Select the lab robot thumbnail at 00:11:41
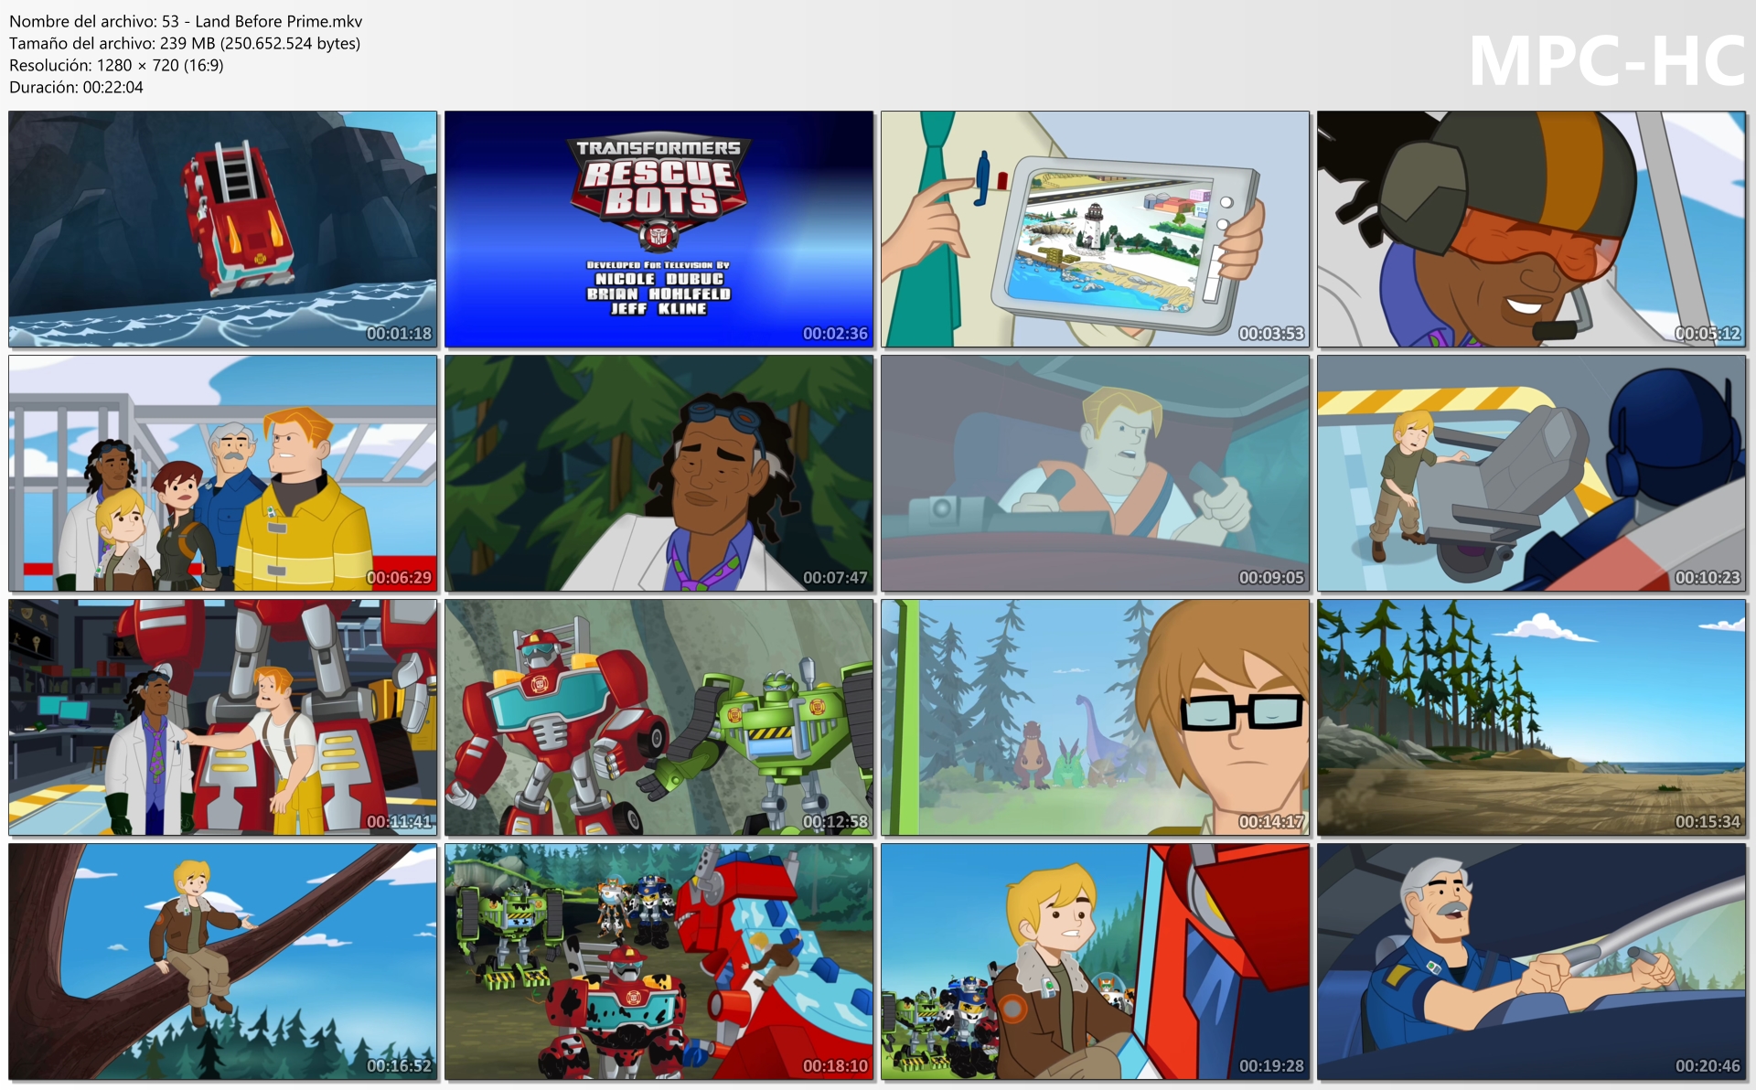The width and height of the screenshot is (1756, 1090). coord(223,718)
